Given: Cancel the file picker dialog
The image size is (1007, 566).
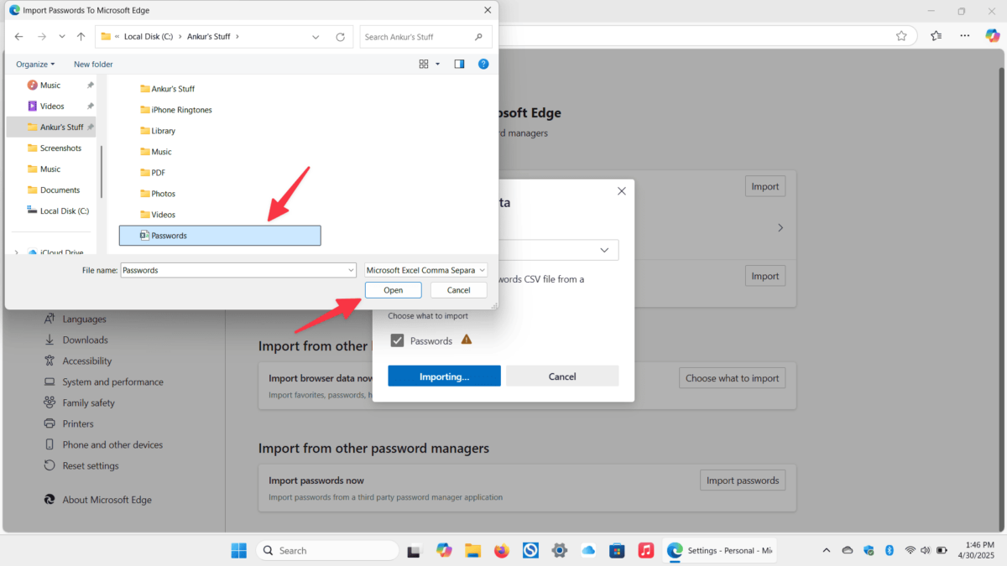Looking at the screenshot, I should pyautogui.click(x=458, y=290).
